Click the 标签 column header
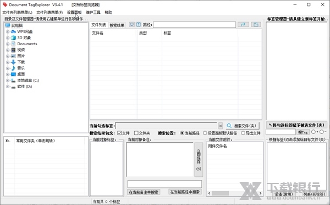Image resolution: width=330 pixels, height=205 pixels. [200, 33]
